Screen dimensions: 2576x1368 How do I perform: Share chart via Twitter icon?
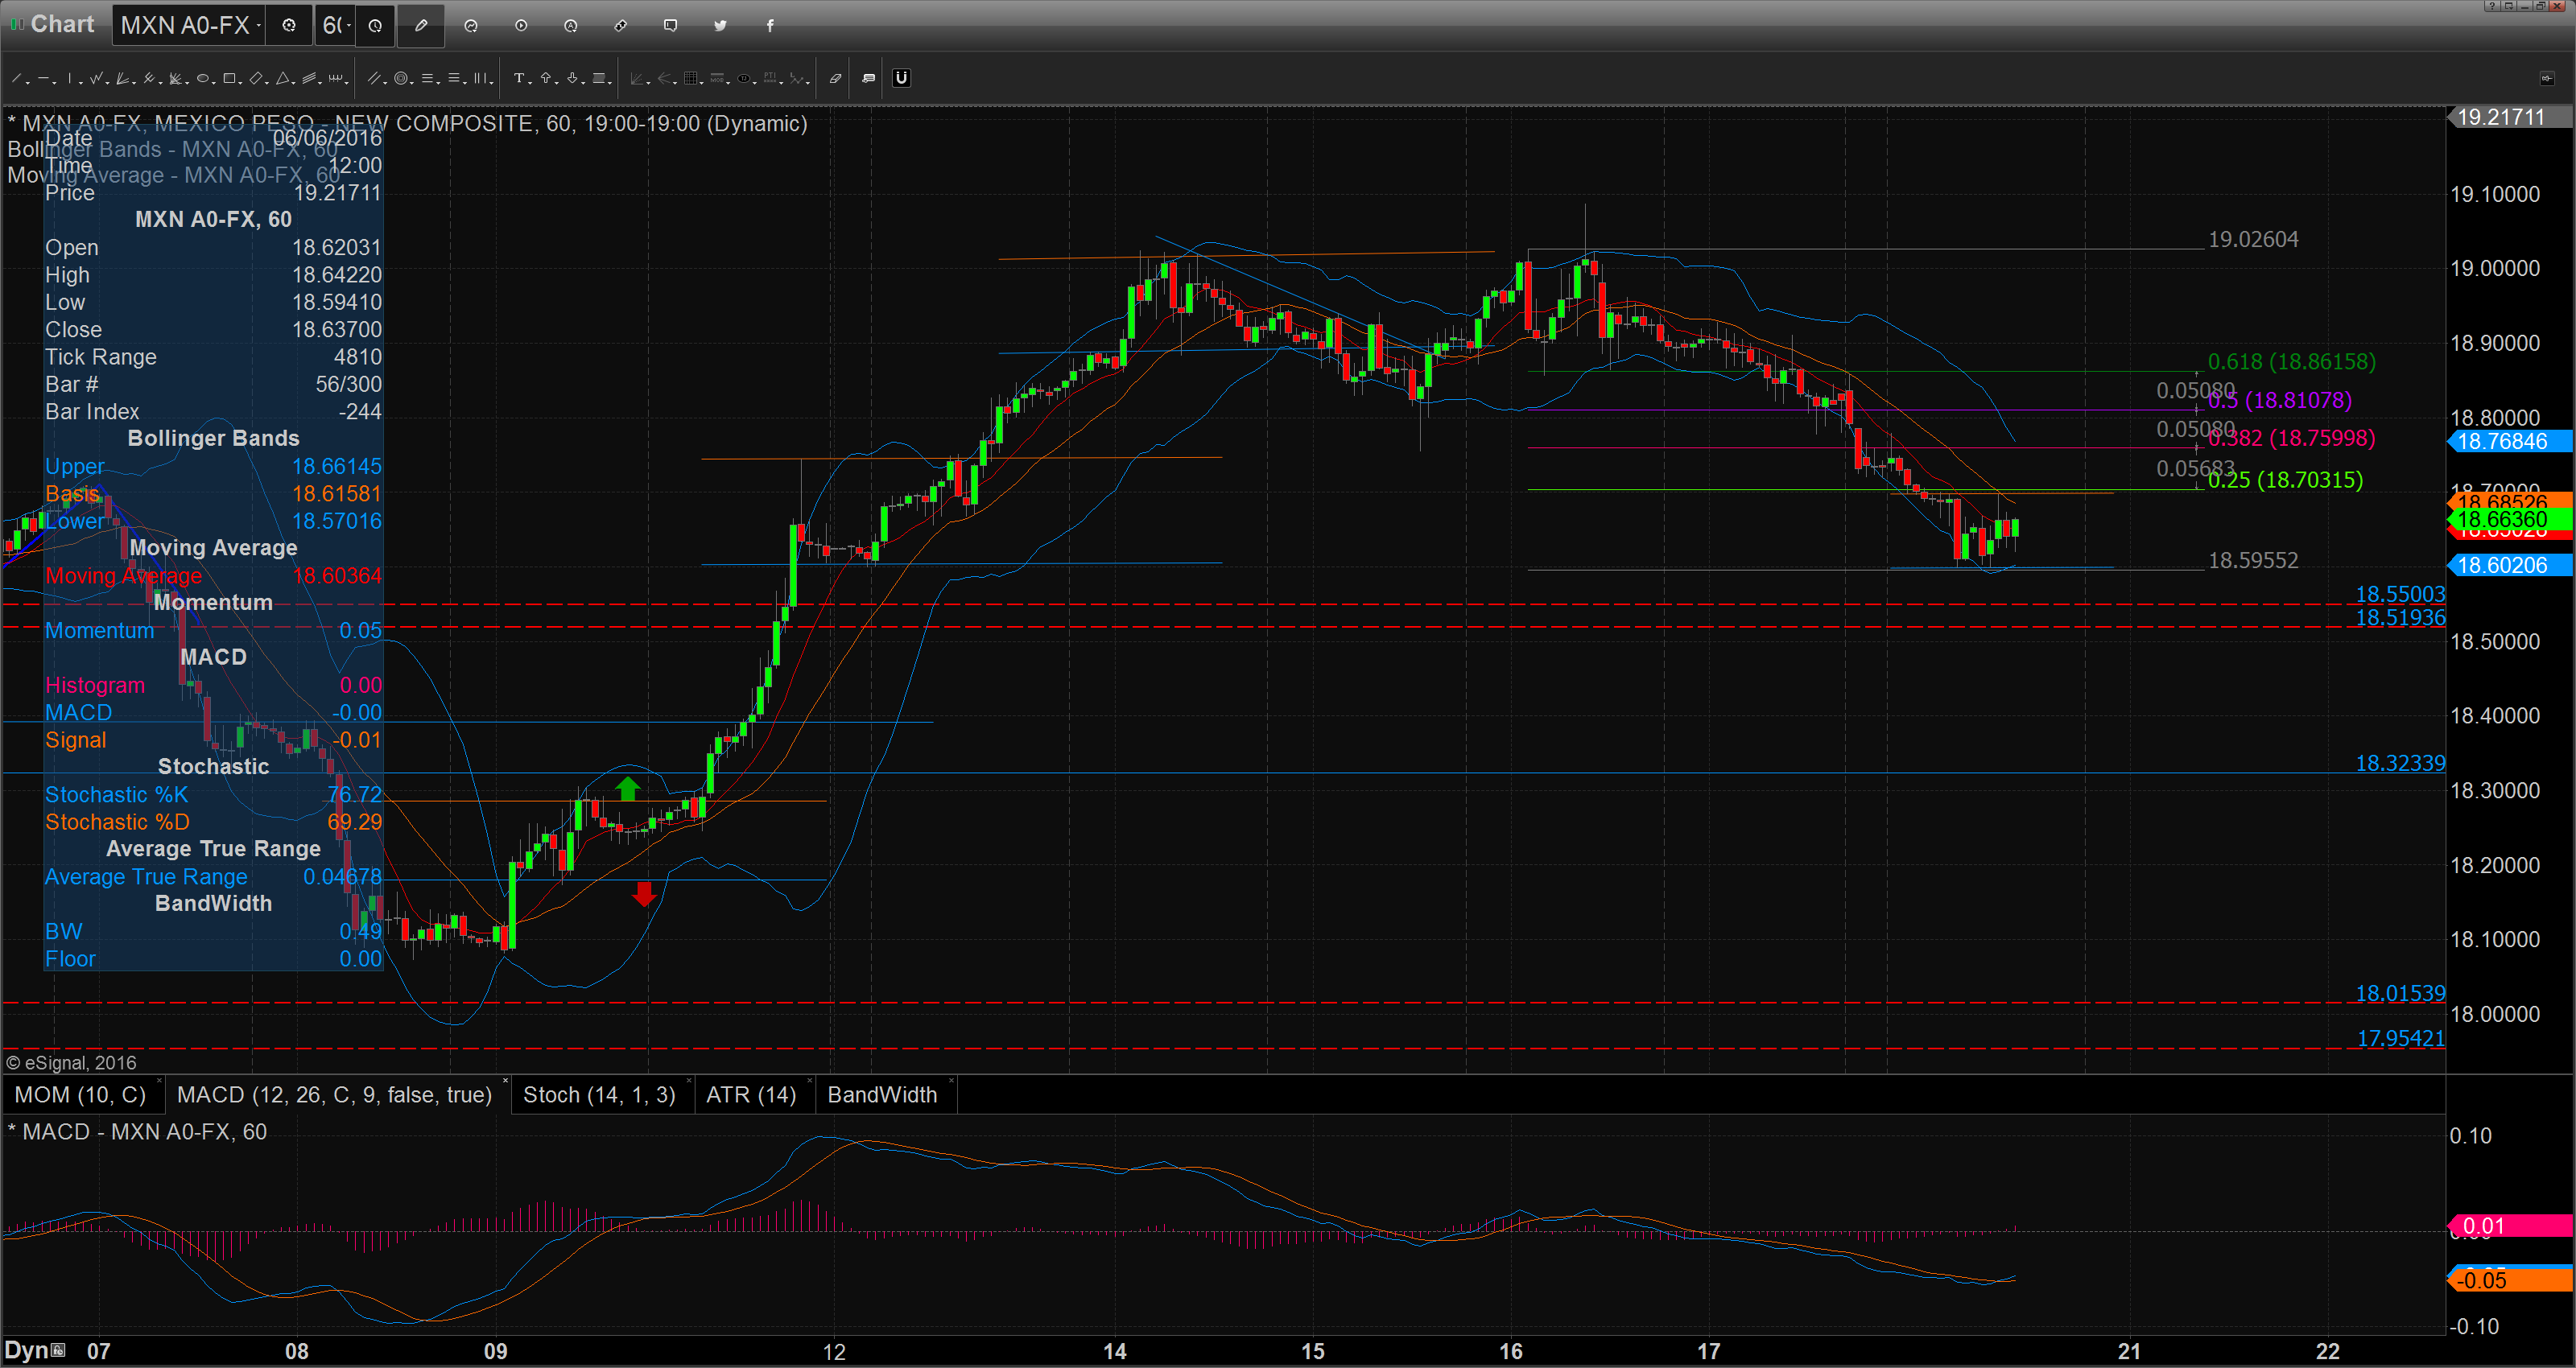720,26
